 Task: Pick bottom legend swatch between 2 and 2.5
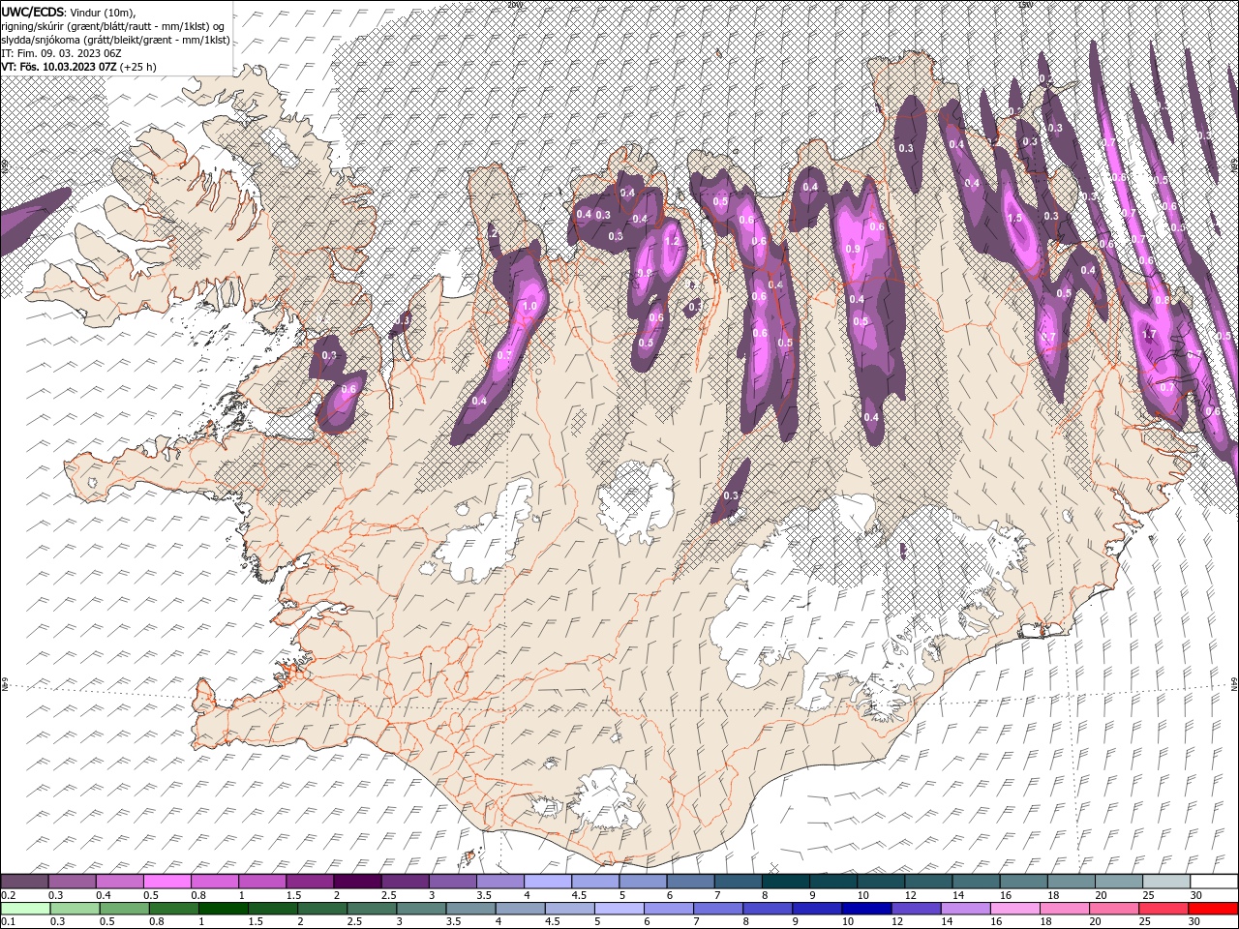point(322,908)
